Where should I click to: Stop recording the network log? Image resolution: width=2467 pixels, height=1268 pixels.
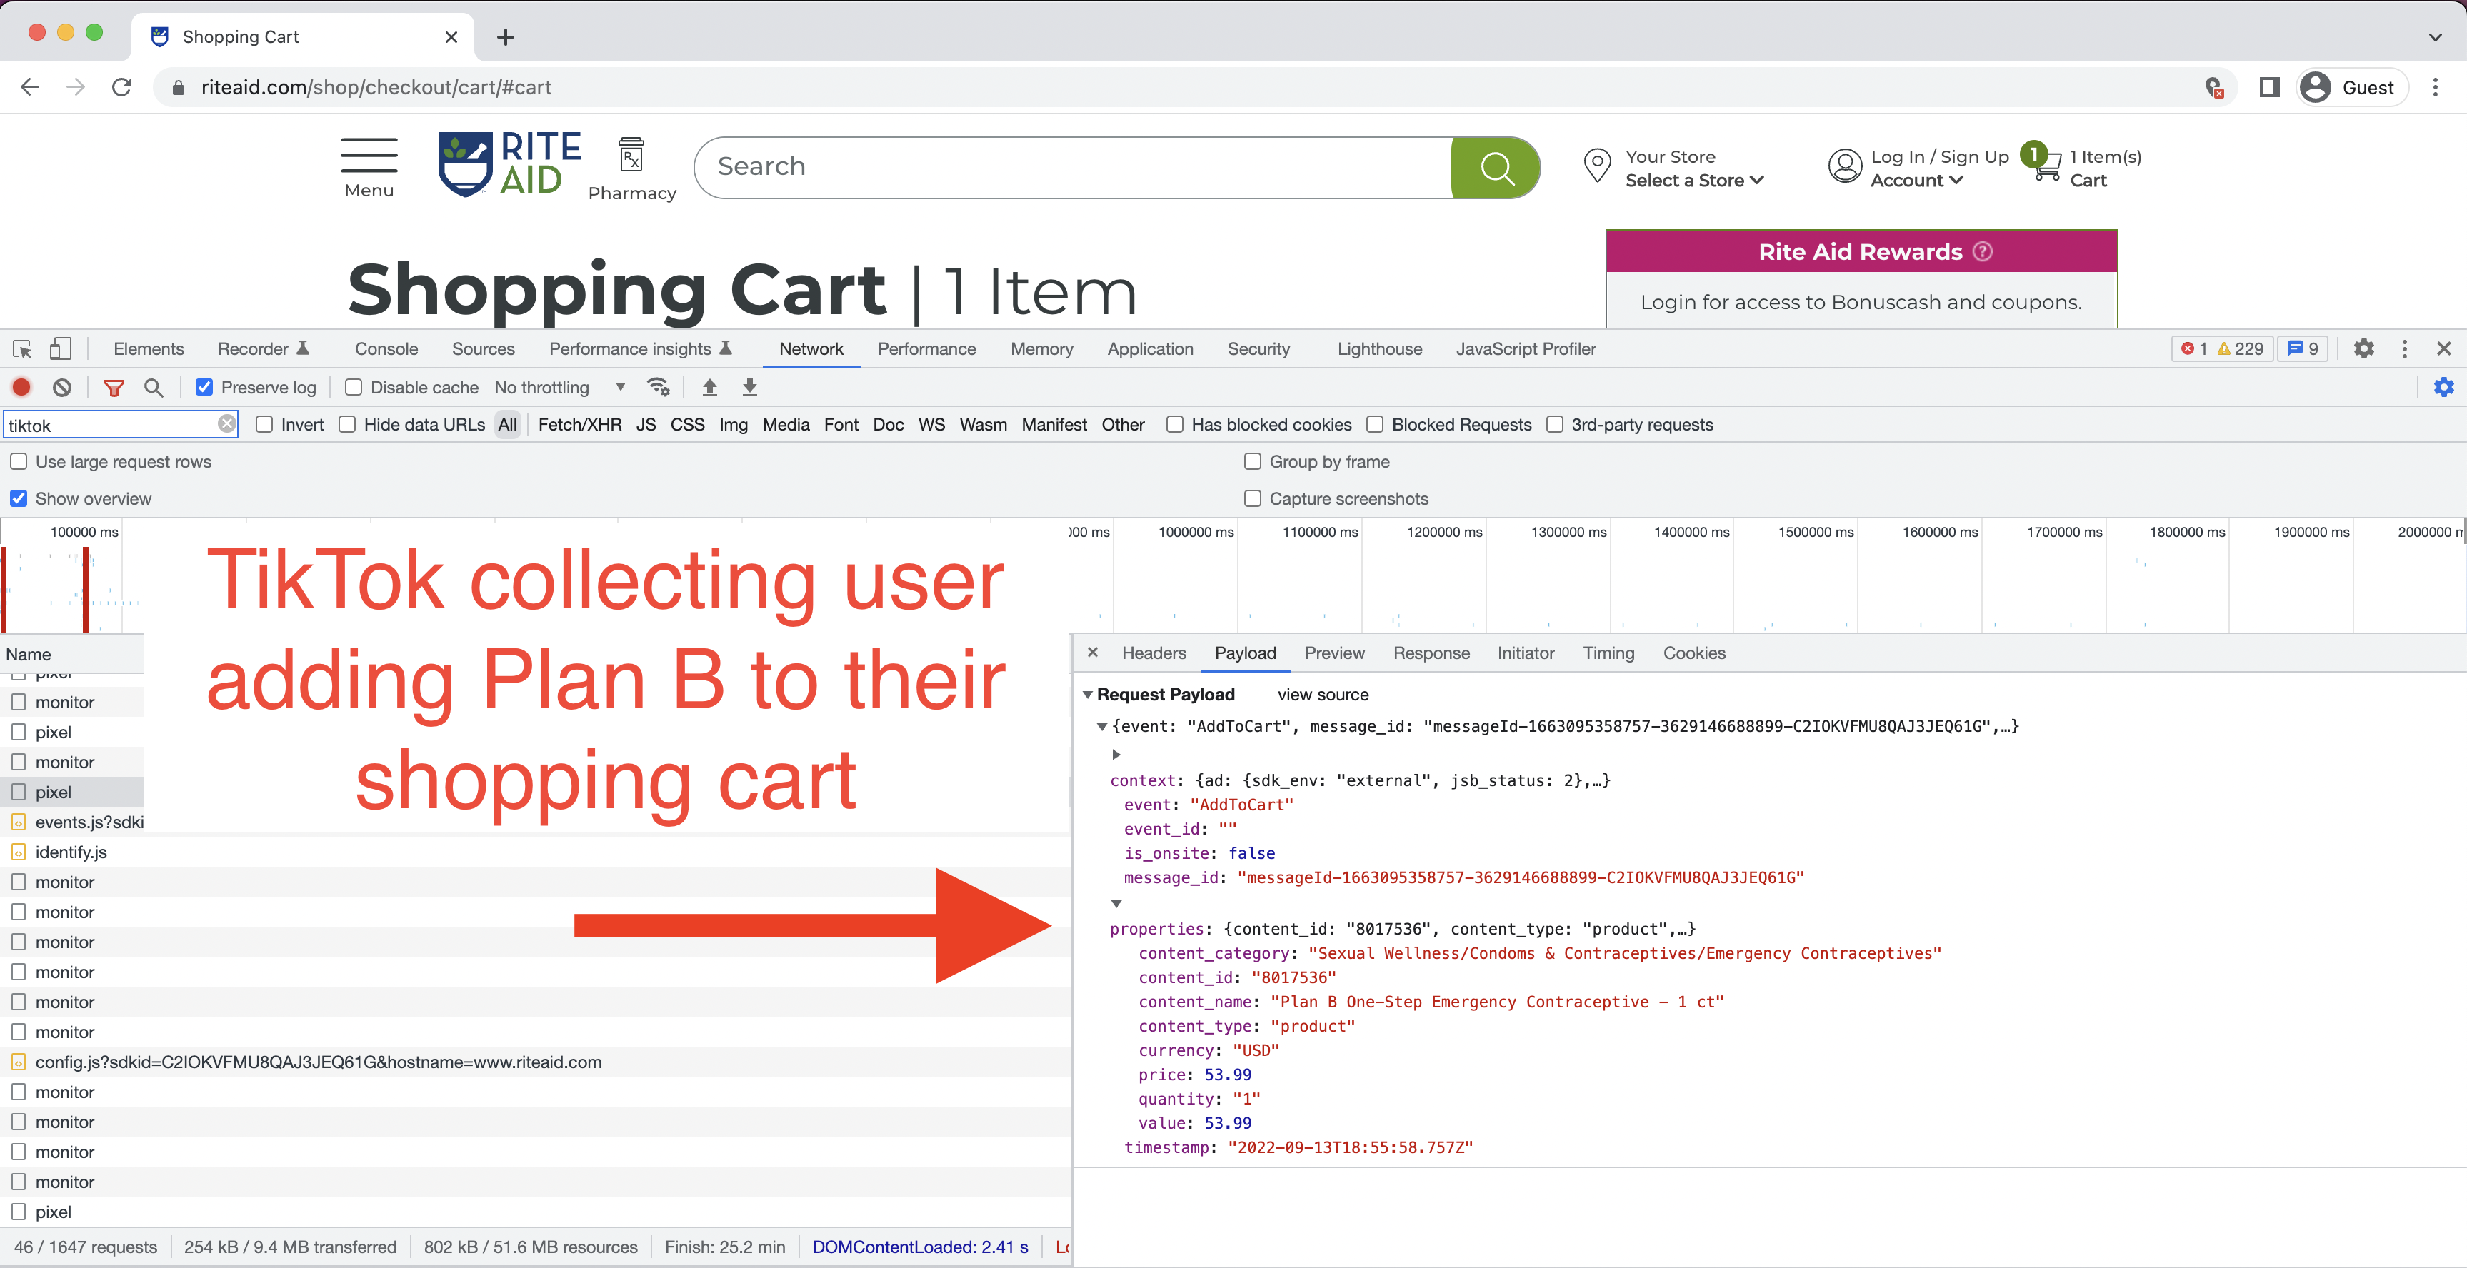tap(21, 388)
